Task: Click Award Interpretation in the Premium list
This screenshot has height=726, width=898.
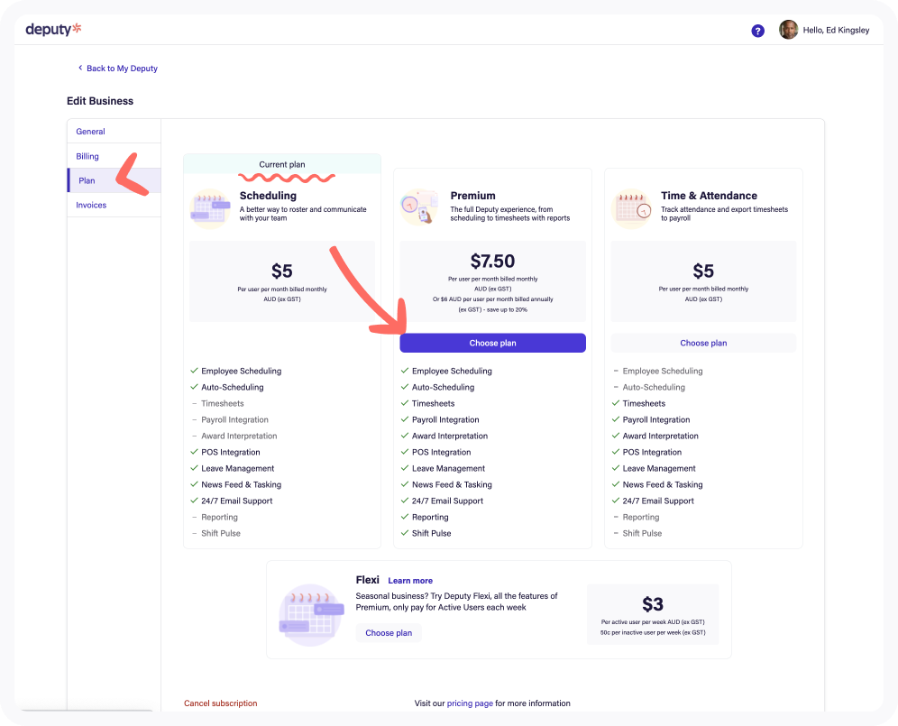Action: coord(450,437)
